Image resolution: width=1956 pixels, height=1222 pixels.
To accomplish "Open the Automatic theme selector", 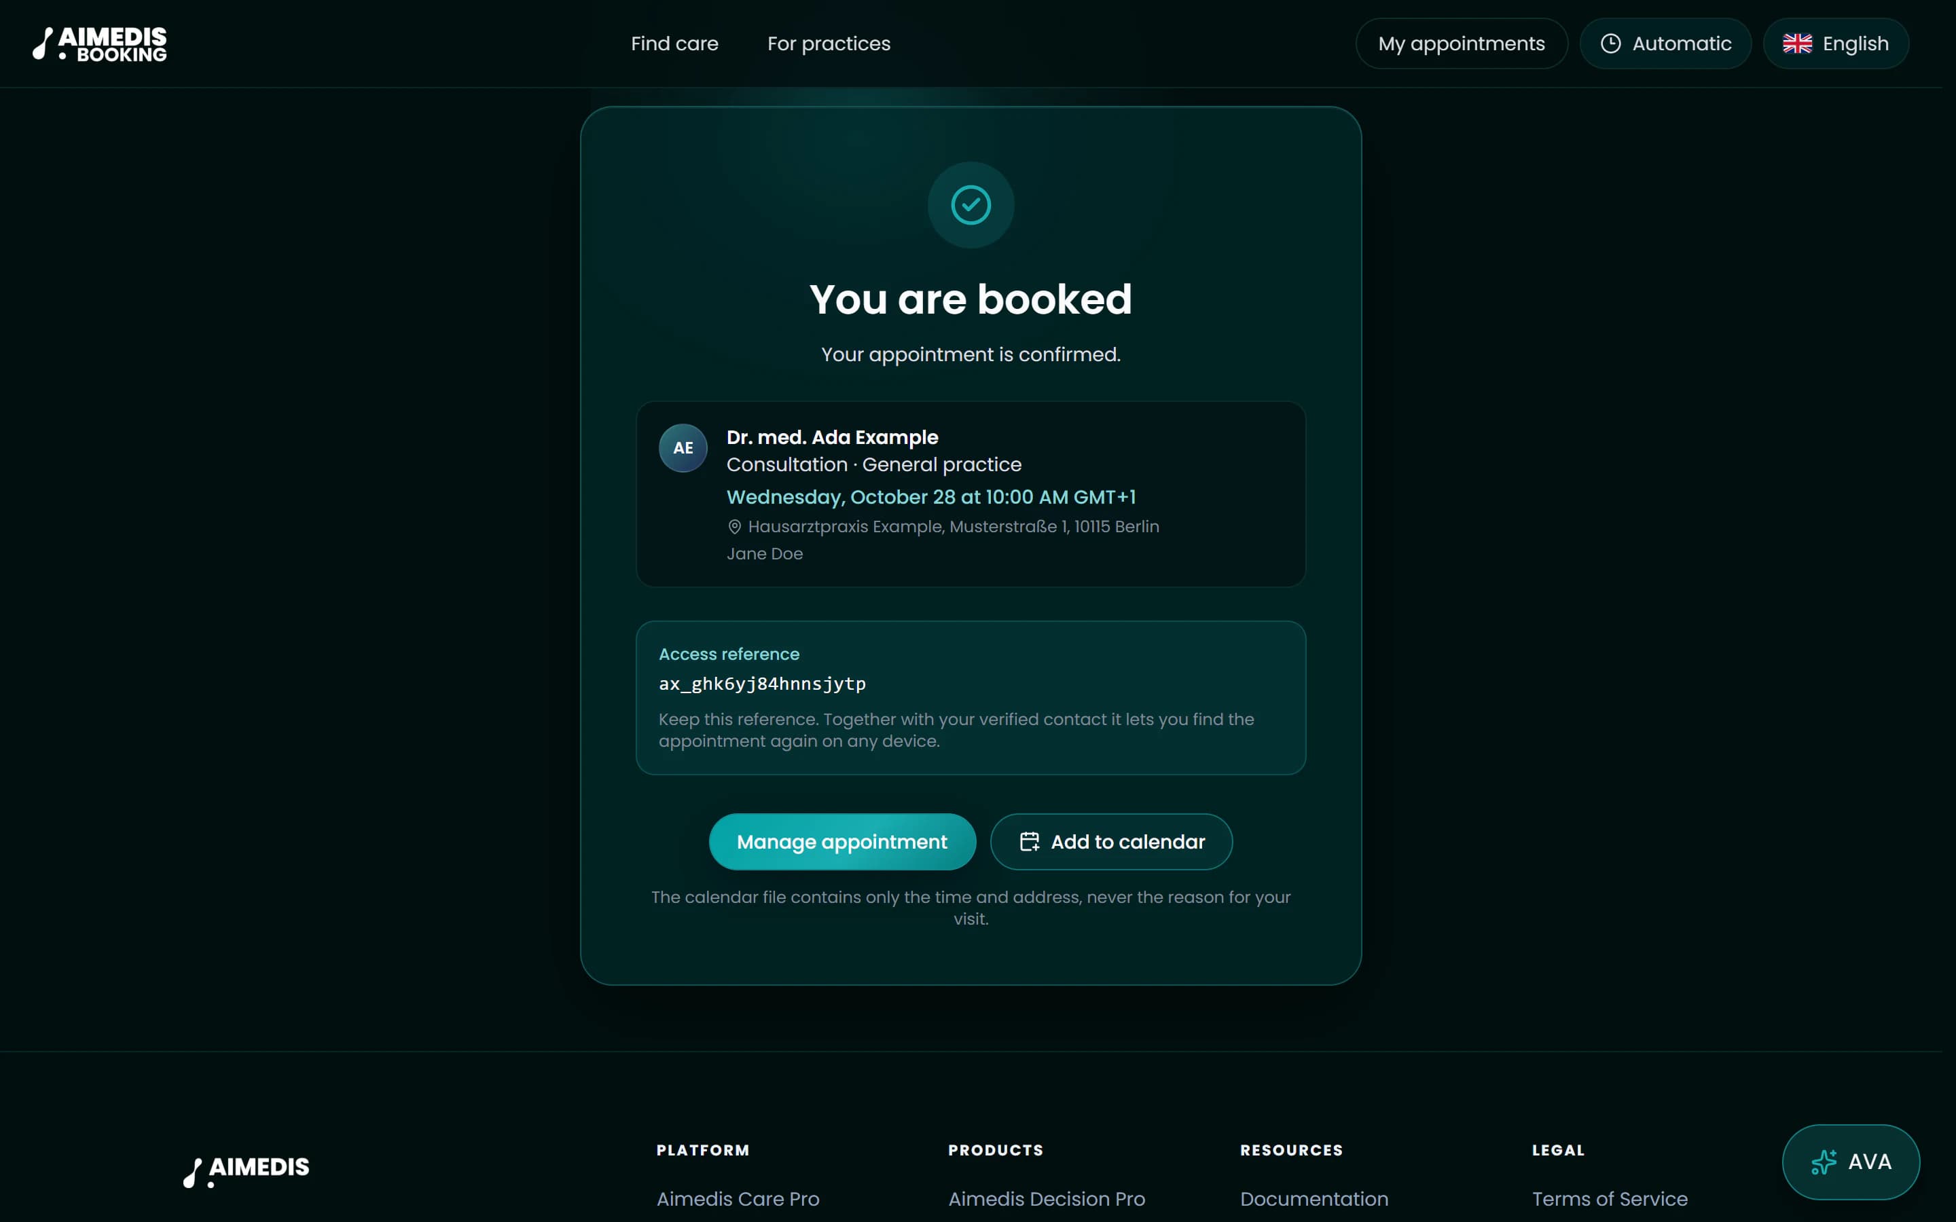I will (x=1665, y=43).
